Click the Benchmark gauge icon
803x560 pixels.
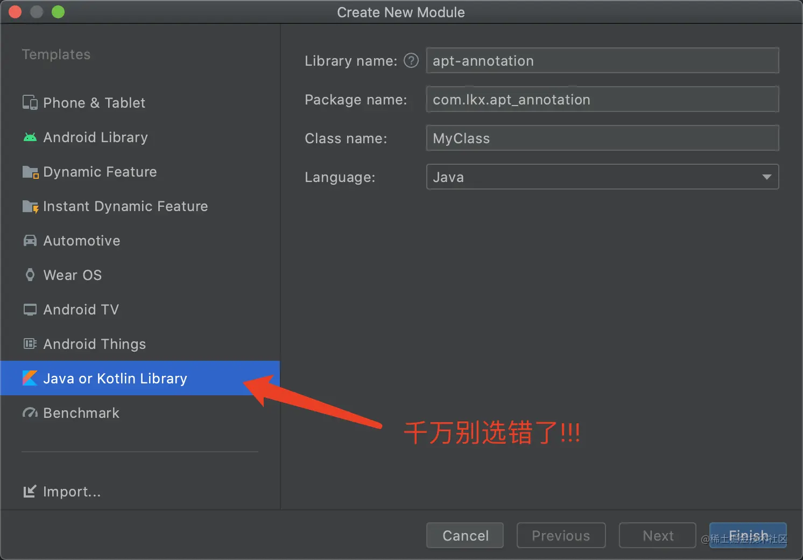tap(30, 413)
